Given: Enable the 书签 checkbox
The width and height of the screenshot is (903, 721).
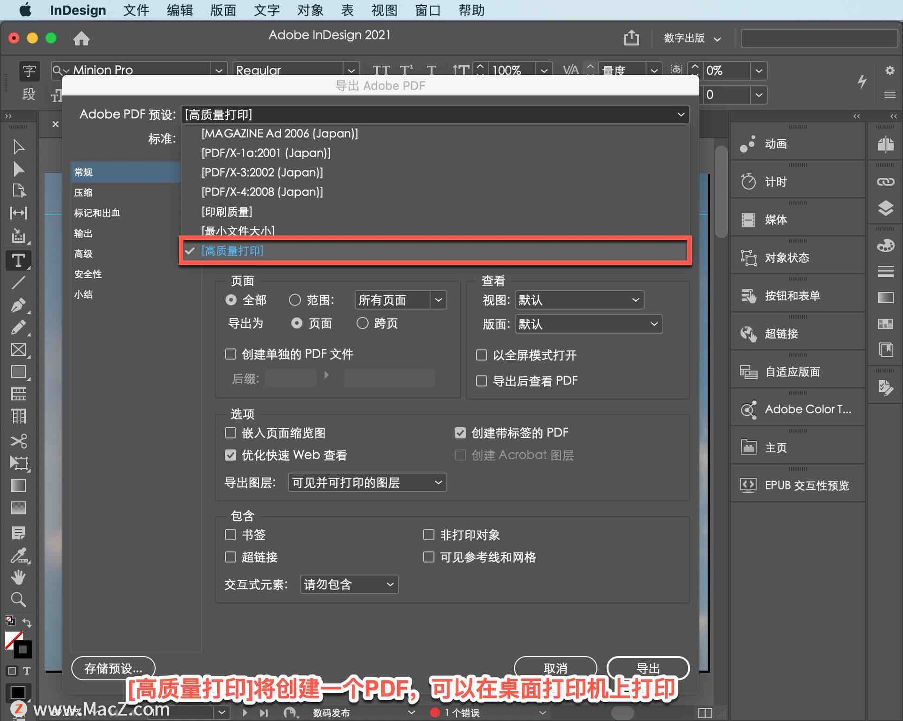Looking at the screenshot, I should coord(230,535).
